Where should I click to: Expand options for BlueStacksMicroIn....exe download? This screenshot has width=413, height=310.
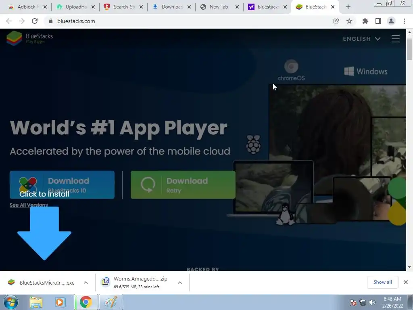point(86,283)
